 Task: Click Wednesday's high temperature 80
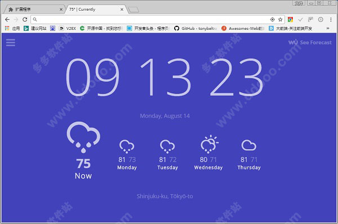[203, 160]
